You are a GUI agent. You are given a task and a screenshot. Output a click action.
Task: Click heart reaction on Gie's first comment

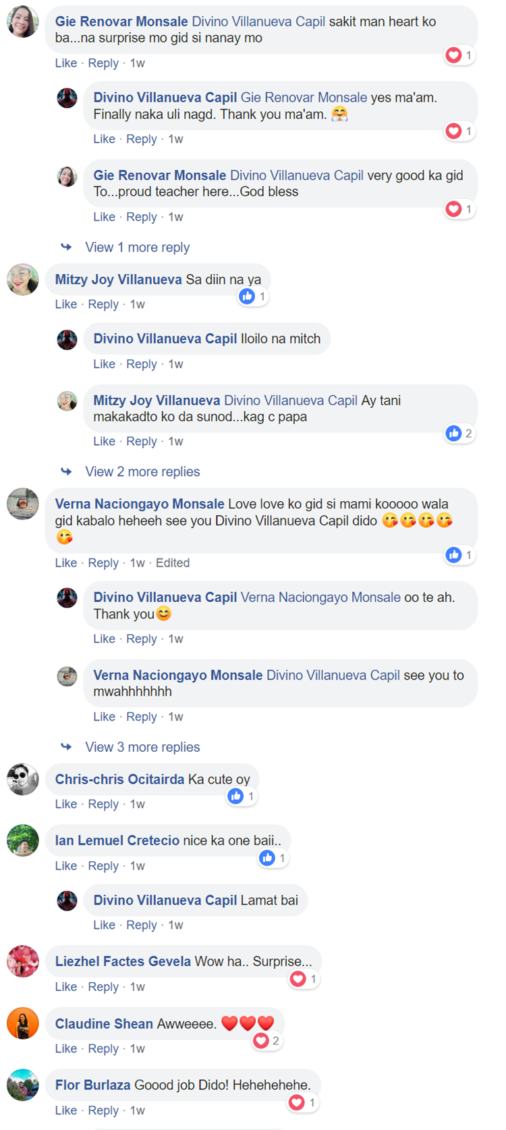coord(459,55)
